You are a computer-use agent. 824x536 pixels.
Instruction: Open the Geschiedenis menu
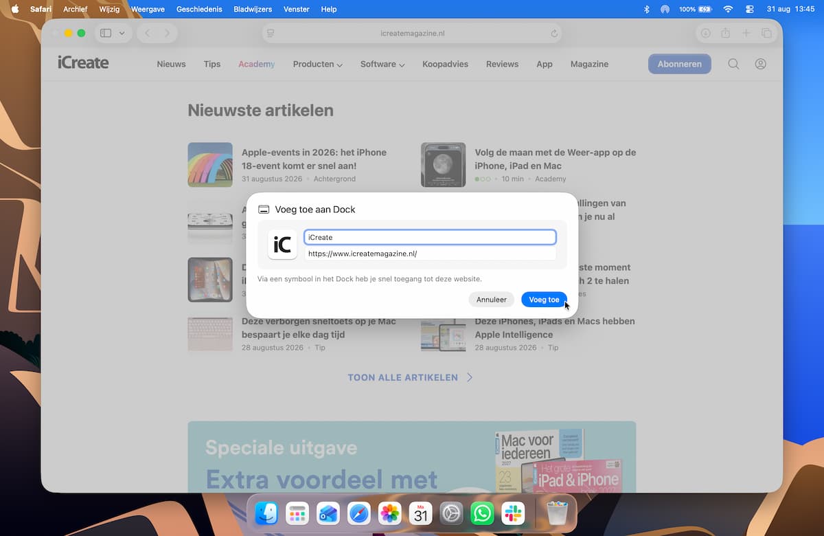tap(199, 9)
